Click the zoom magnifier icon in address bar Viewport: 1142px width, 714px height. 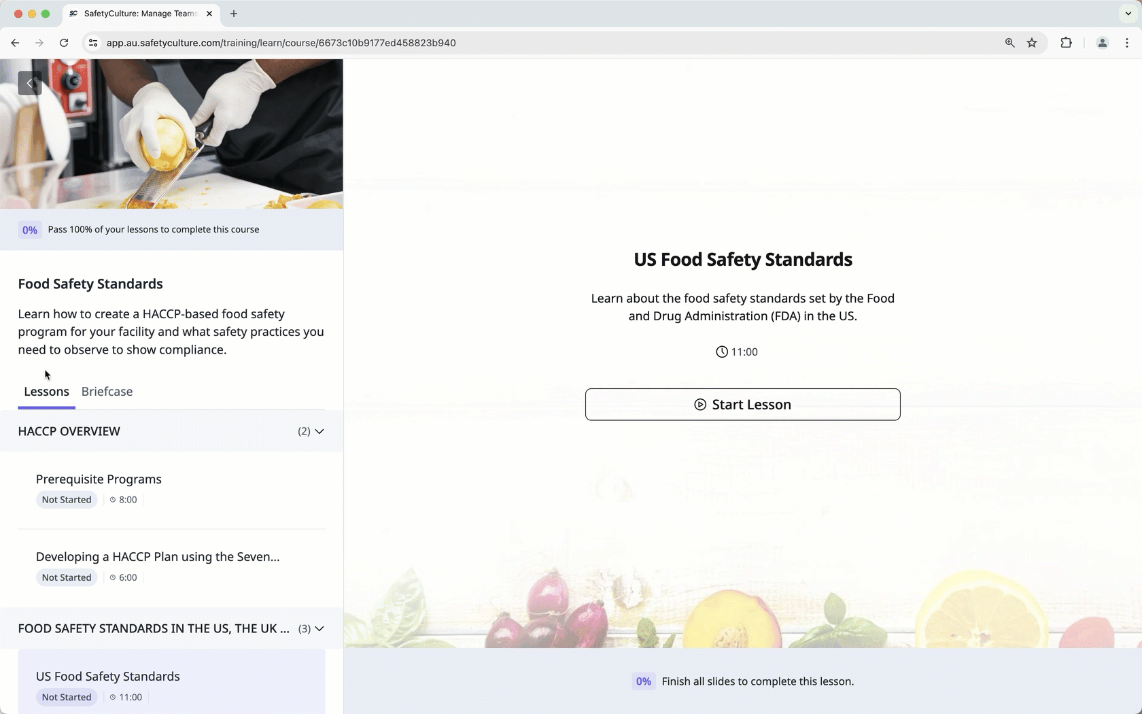point(1009,43)
